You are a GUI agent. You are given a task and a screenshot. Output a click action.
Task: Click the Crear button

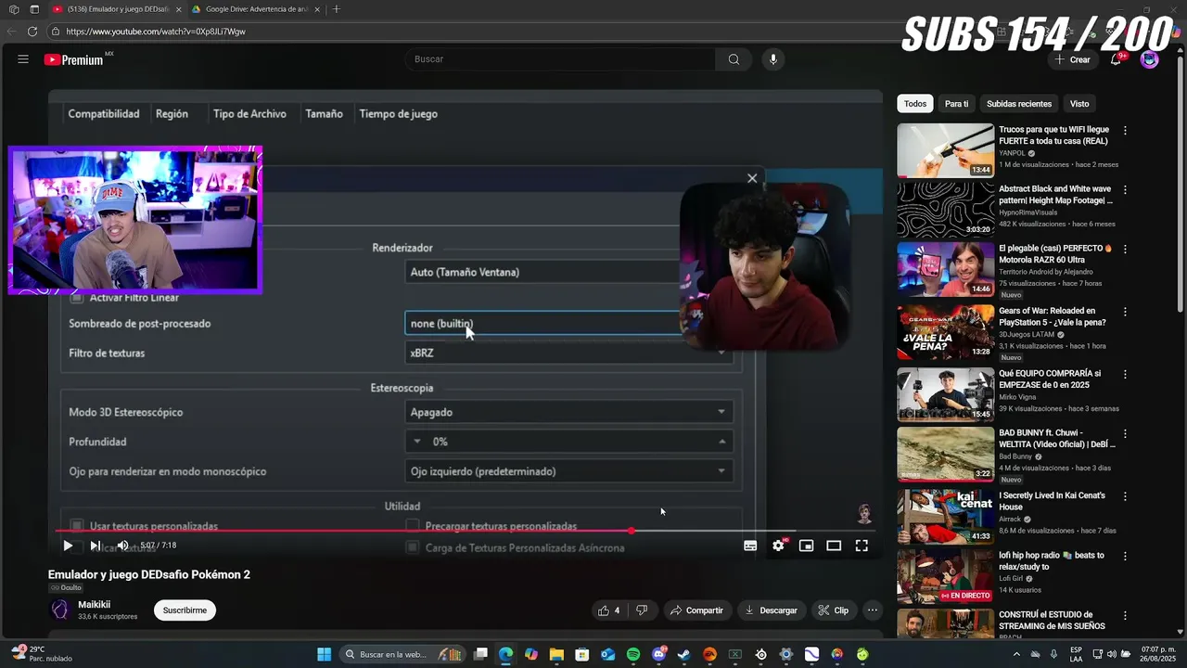pyautogui.click(x=1072, y=59)
